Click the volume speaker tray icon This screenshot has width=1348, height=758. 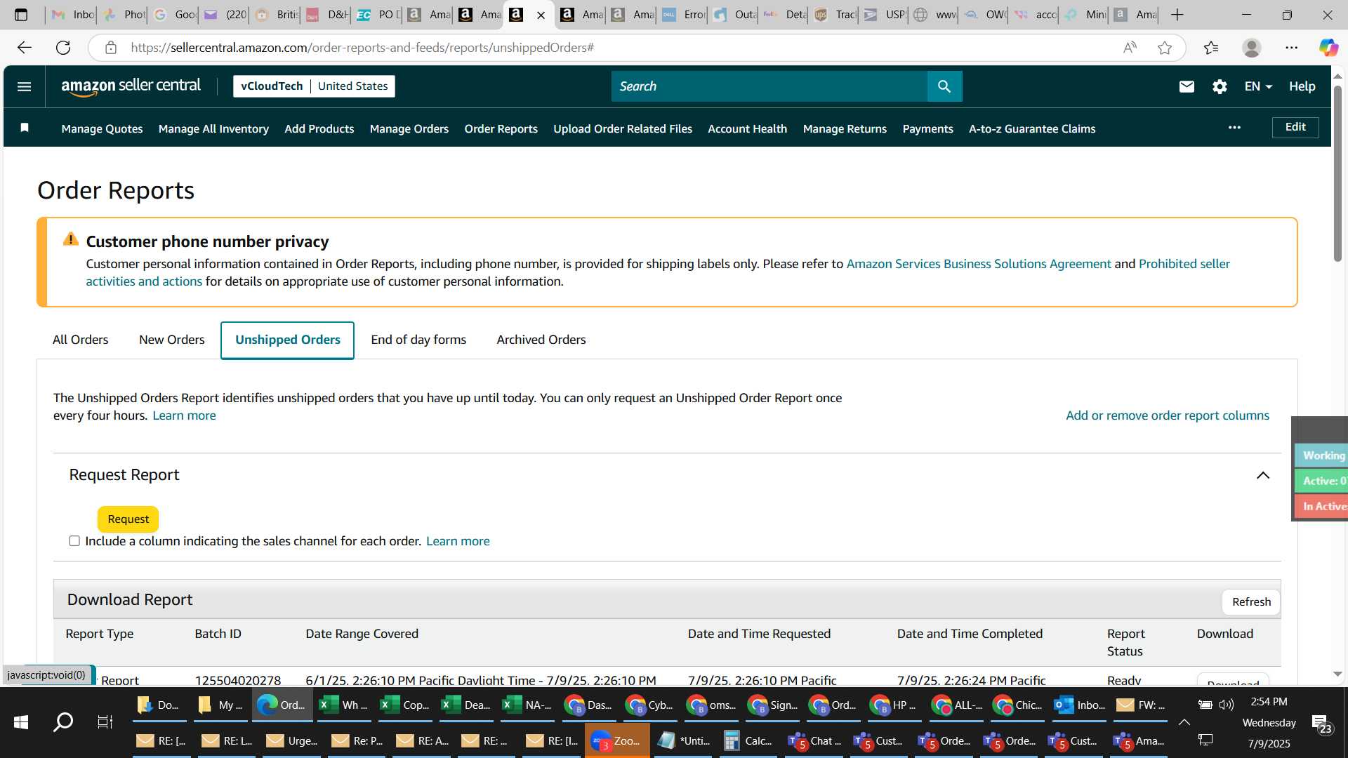click(1227, 705)
